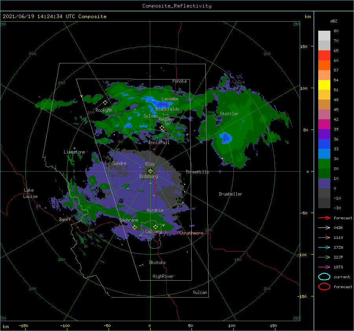Image resolution: width=354 pixels, height=331 pixels.
Task: Click the Okotoks city label
Action: tap(157, 263)
